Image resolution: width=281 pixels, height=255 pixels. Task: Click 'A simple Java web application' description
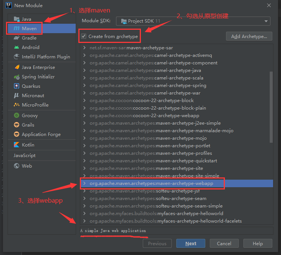coord(113,231)
